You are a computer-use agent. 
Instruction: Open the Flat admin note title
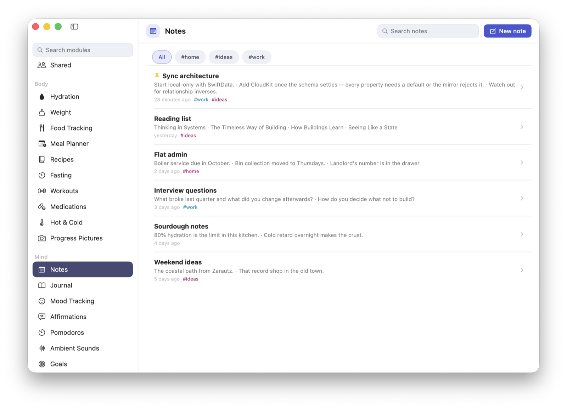(x=170, y=154)
